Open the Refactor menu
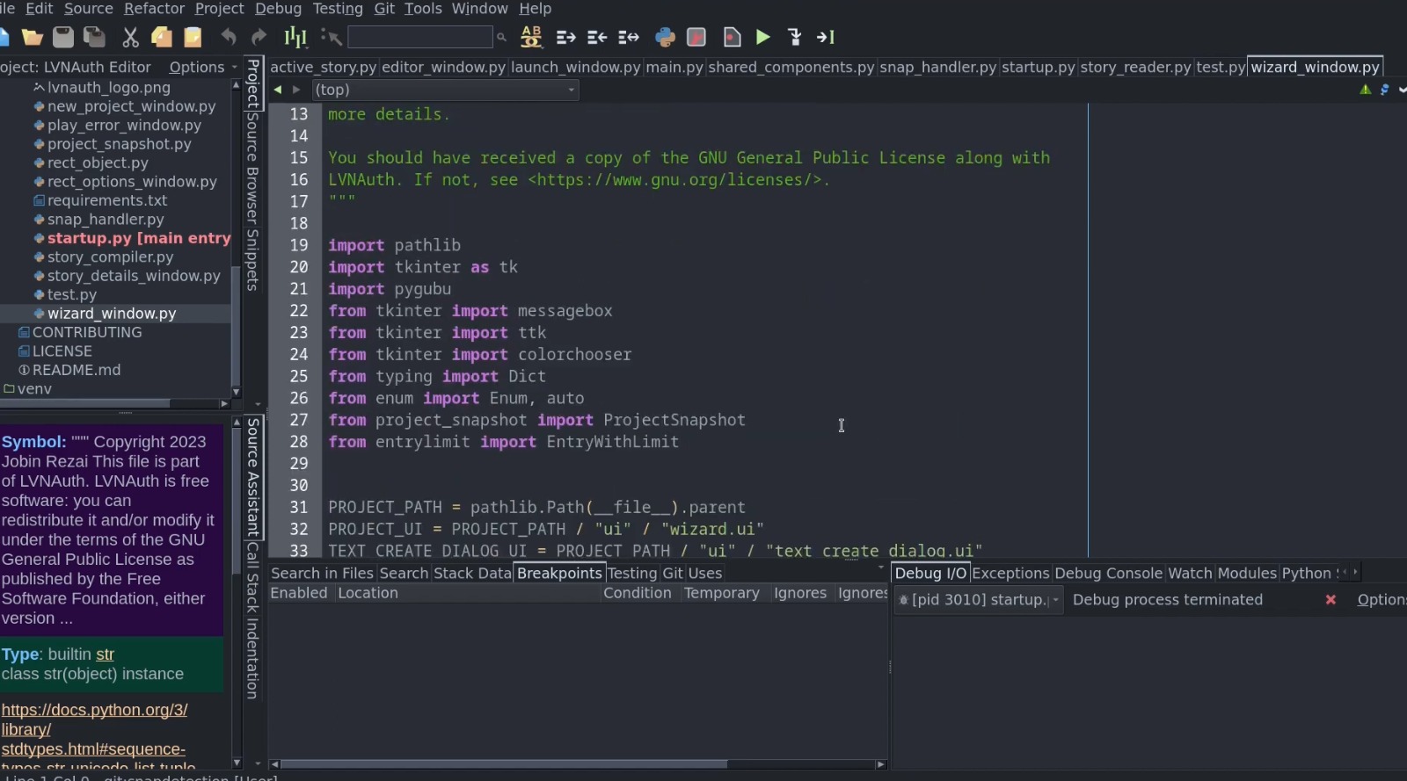Screen dimensions: 1407x781 pos(154,9)
